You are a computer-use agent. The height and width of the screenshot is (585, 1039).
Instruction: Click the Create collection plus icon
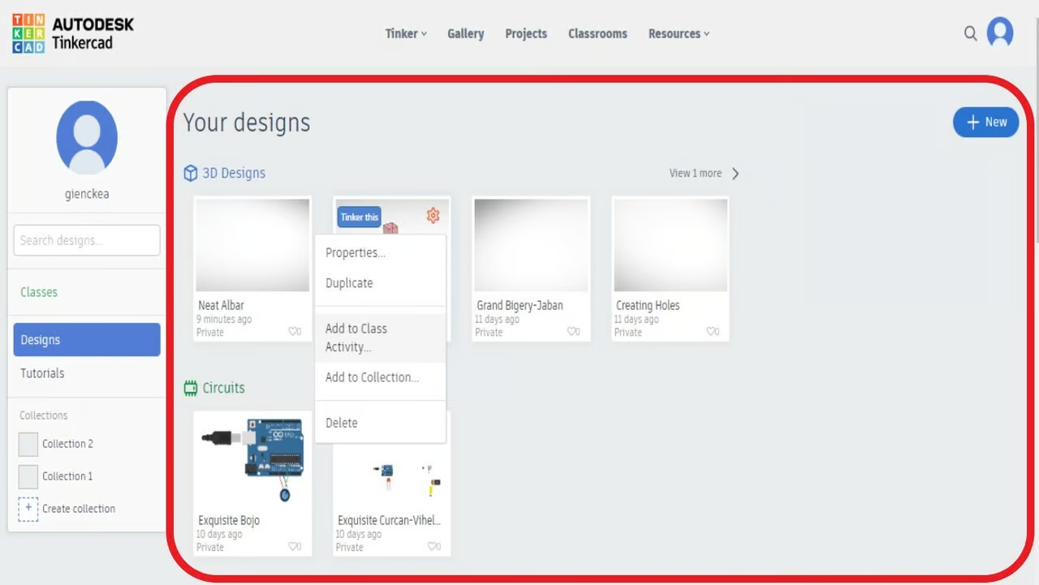point(28,509)
